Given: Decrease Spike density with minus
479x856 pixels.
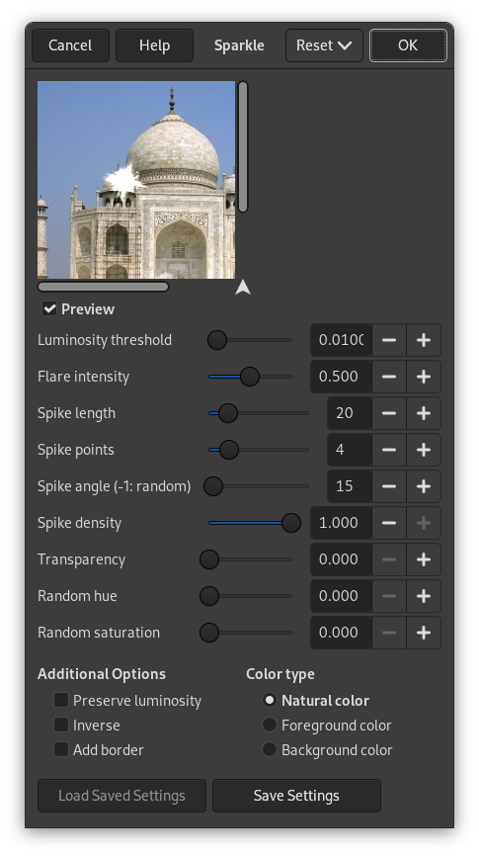Looking at the screenshot, I should click(x=389, y=523).
